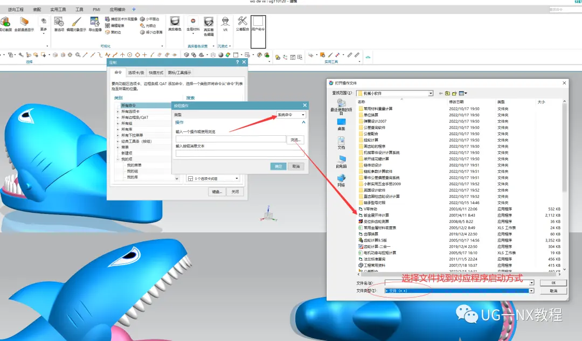Screen dimensions: 582x341
Task: Open the 公差配合 tolerance fit tool
Action: (242, 23)
